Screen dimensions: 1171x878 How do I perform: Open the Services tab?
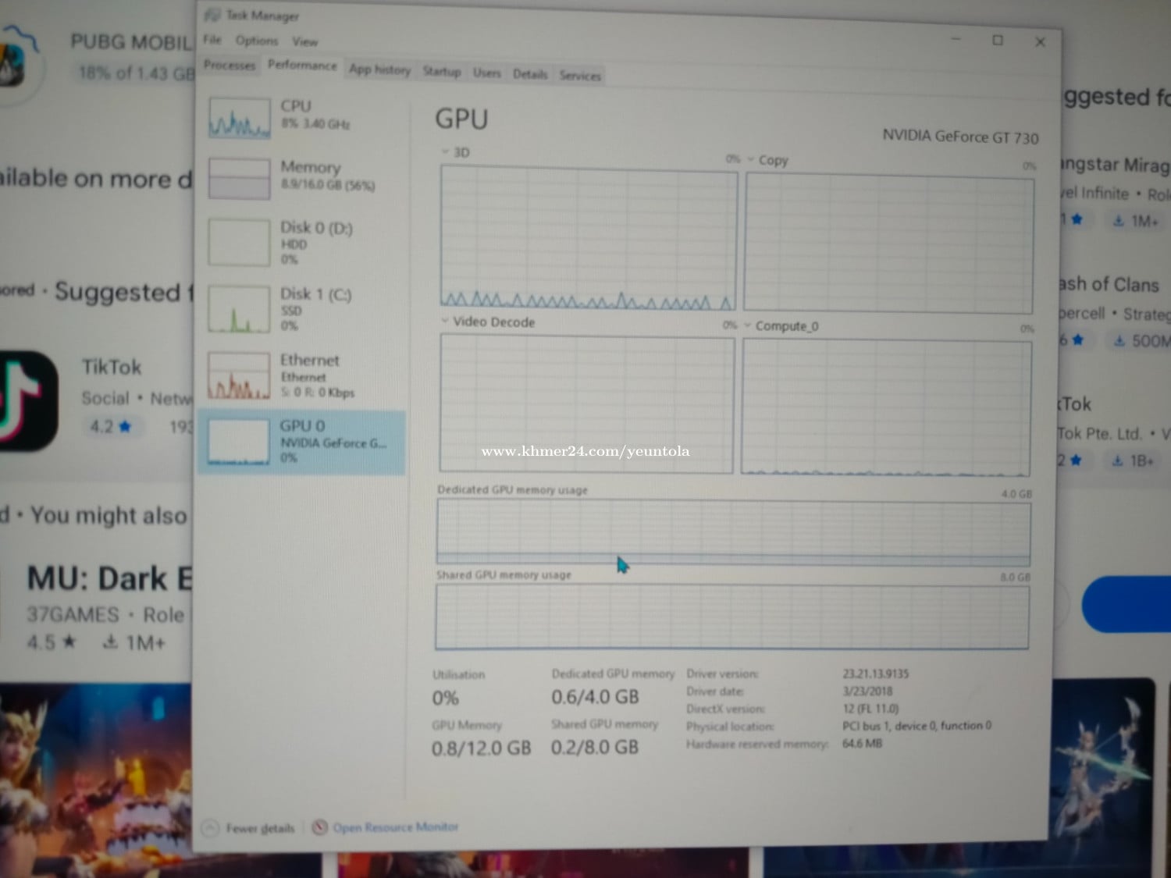[x=580, y=76]
